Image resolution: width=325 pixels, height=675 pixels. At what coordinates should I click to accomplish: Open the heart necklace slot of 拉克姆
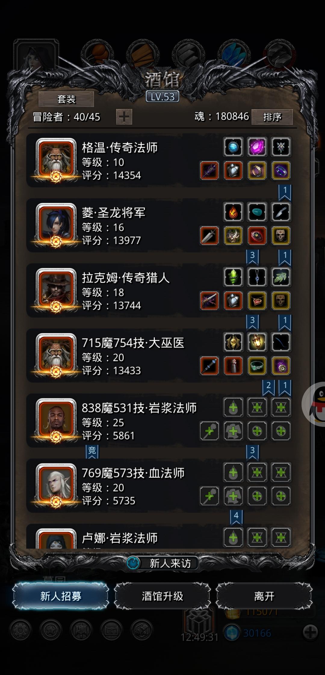click(257, 301)
